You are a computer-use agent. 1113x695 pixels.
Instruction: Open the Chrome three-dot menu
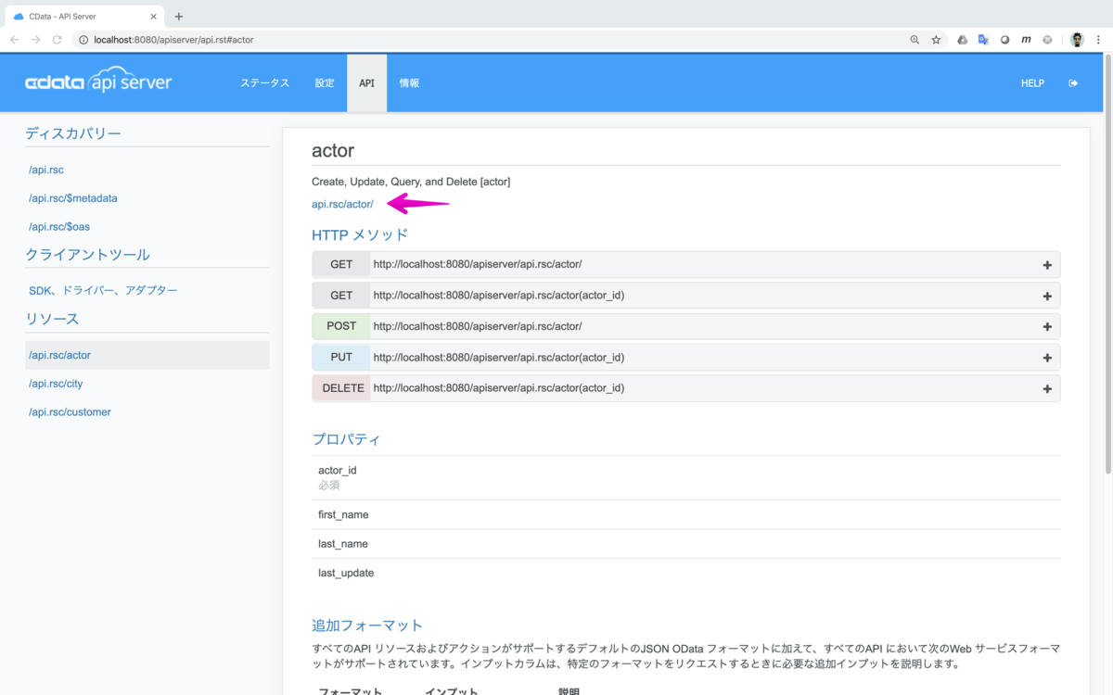point(1098,40)
